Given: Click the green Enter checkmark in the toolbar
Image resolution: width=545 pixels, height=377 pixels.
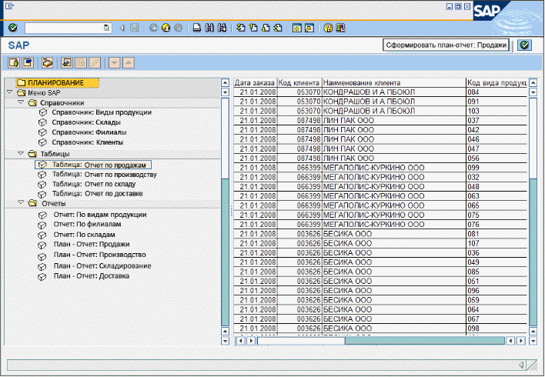Looking at the screenshot, I should point(13,28).
